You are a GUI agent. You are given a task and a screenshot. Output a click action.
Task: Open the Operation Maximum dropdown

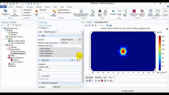click(x=67, y=87)
